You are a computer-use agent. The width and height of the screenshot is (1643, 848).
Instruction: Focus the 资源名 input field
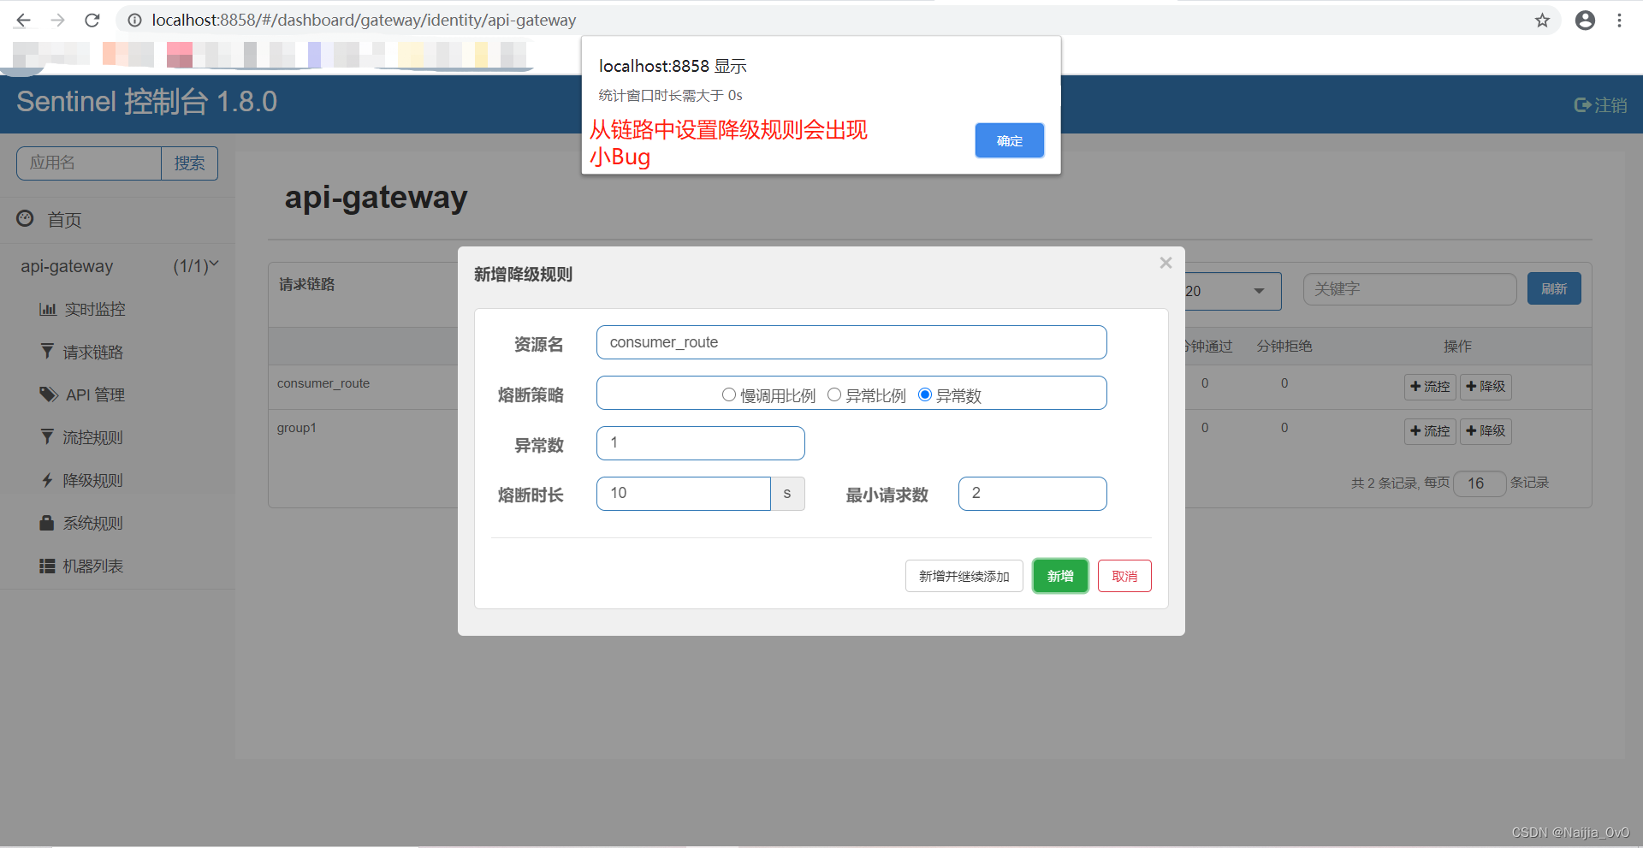(851, 342)
